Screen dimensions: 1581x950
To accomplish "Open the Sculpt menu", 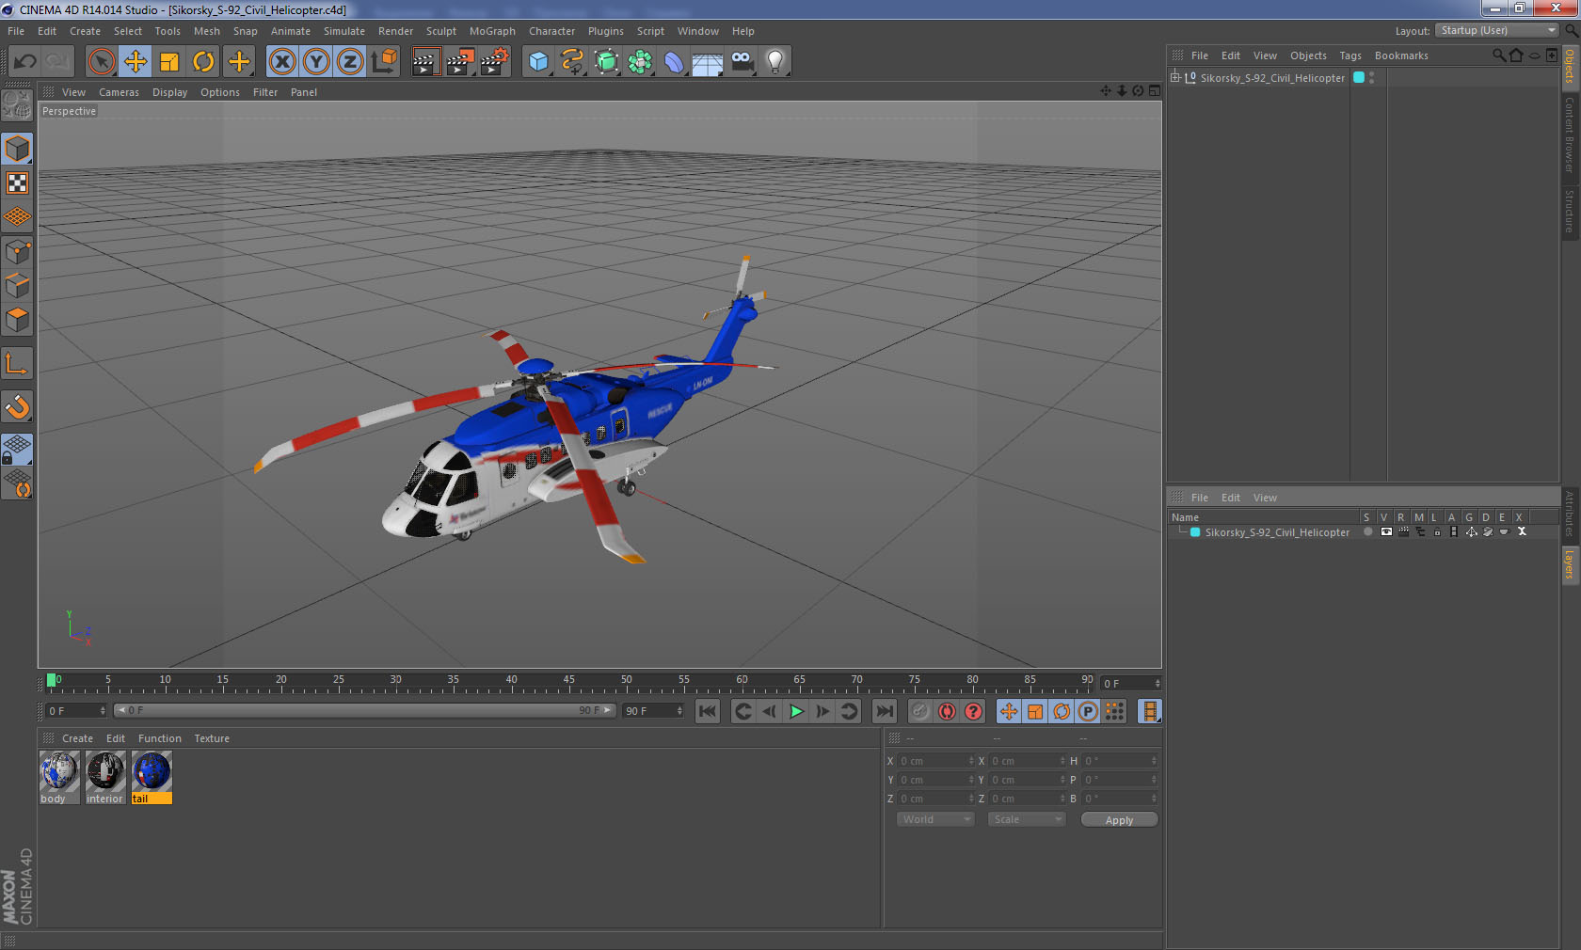I will (441, 31).
